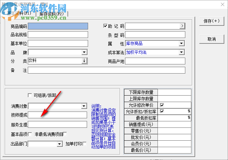The image size is (228, 160).
Task: Enable the 可组装/拆卸 checkbox
Action: tap(30, 95)
